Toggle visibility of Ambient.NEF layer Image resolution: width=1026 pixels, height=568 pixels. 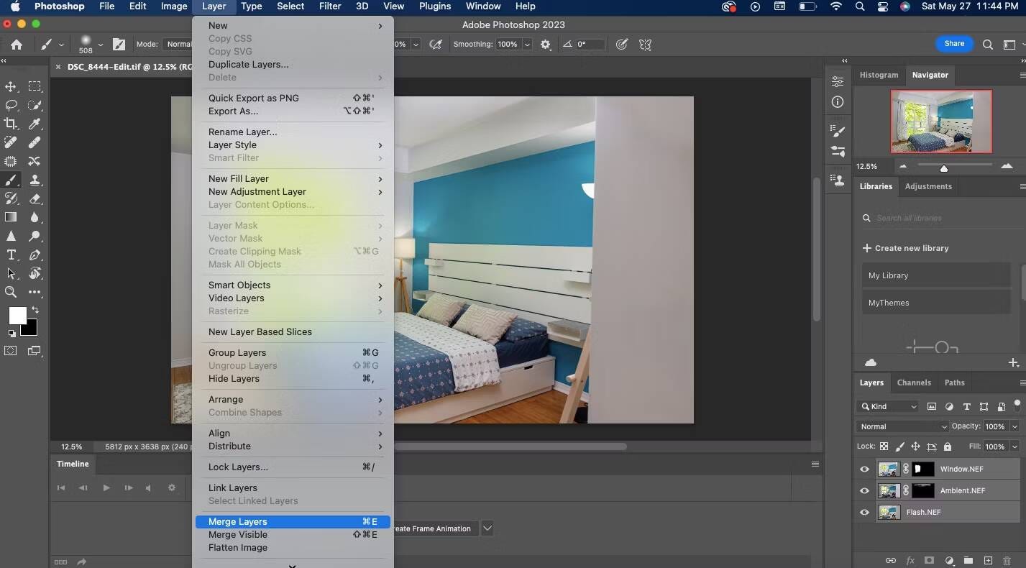[864, 491]
